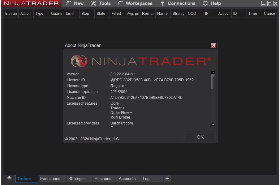Click scroll up arrow in About dialog

[x=213, y=73]
